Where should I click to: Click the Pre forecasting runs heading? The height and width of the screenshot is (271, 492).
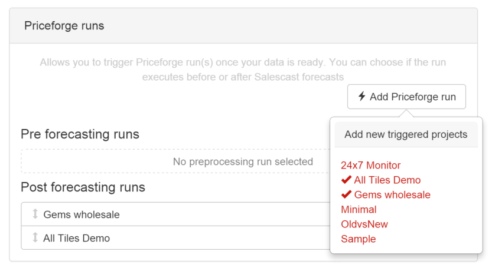click(80, 134)
